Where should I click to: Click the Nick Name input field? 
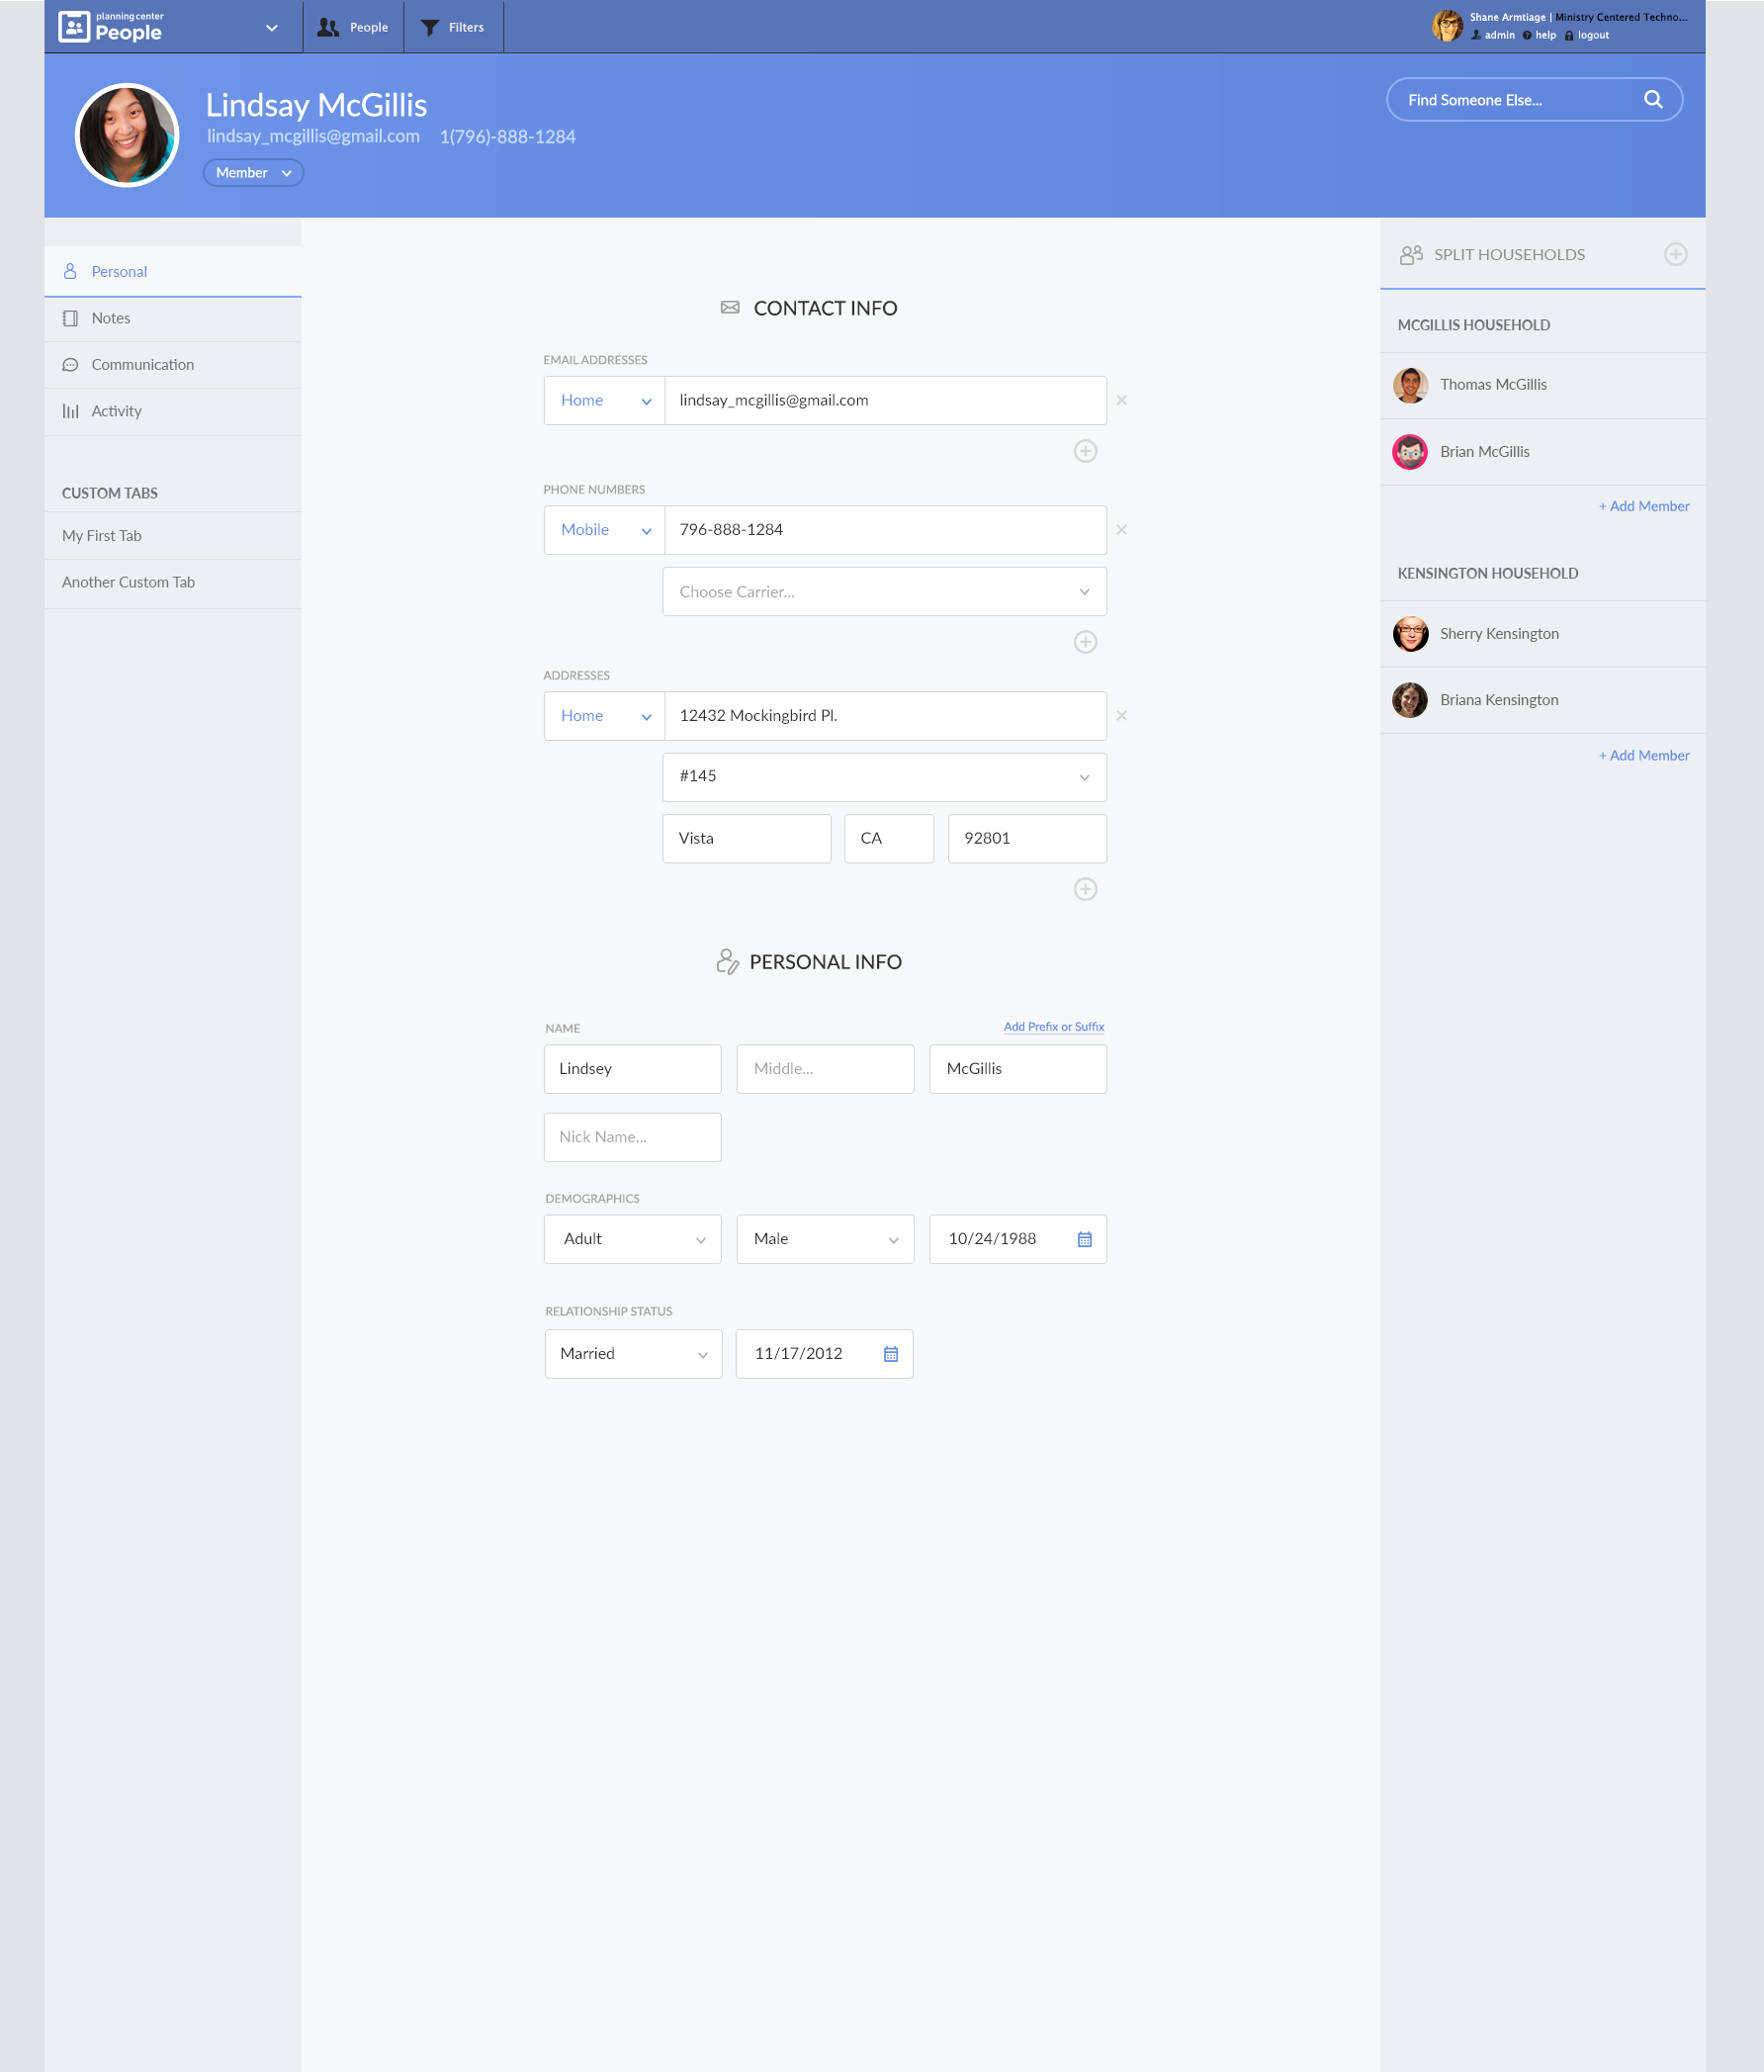pos(632,1137)
